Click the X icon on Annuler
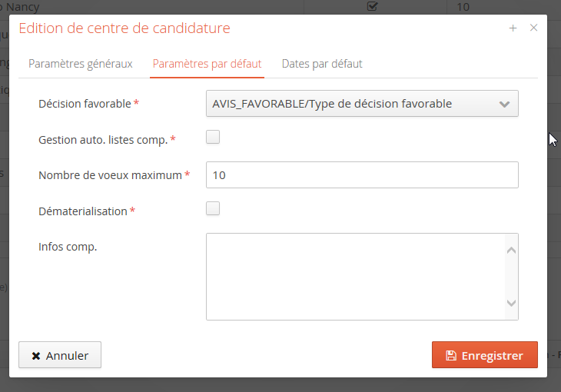This screenshot has width=561, height=392. [x=35, y=356]
